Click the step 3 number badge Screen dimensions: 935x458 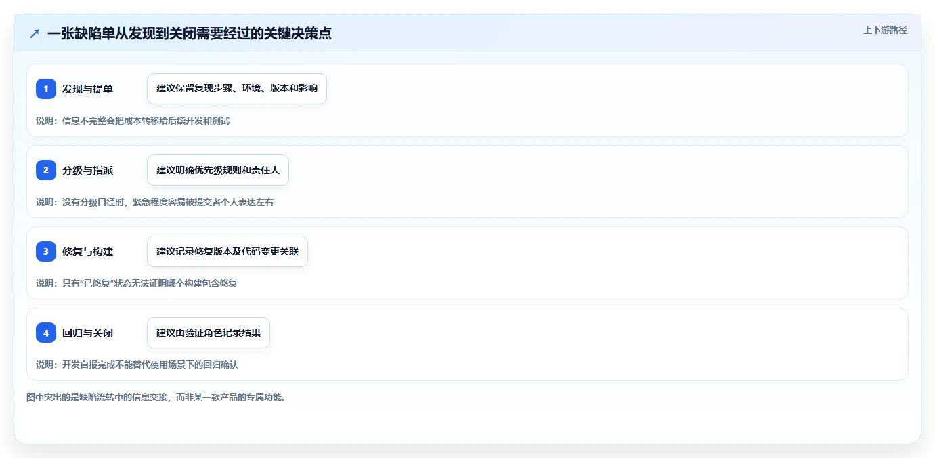point(46,251)
